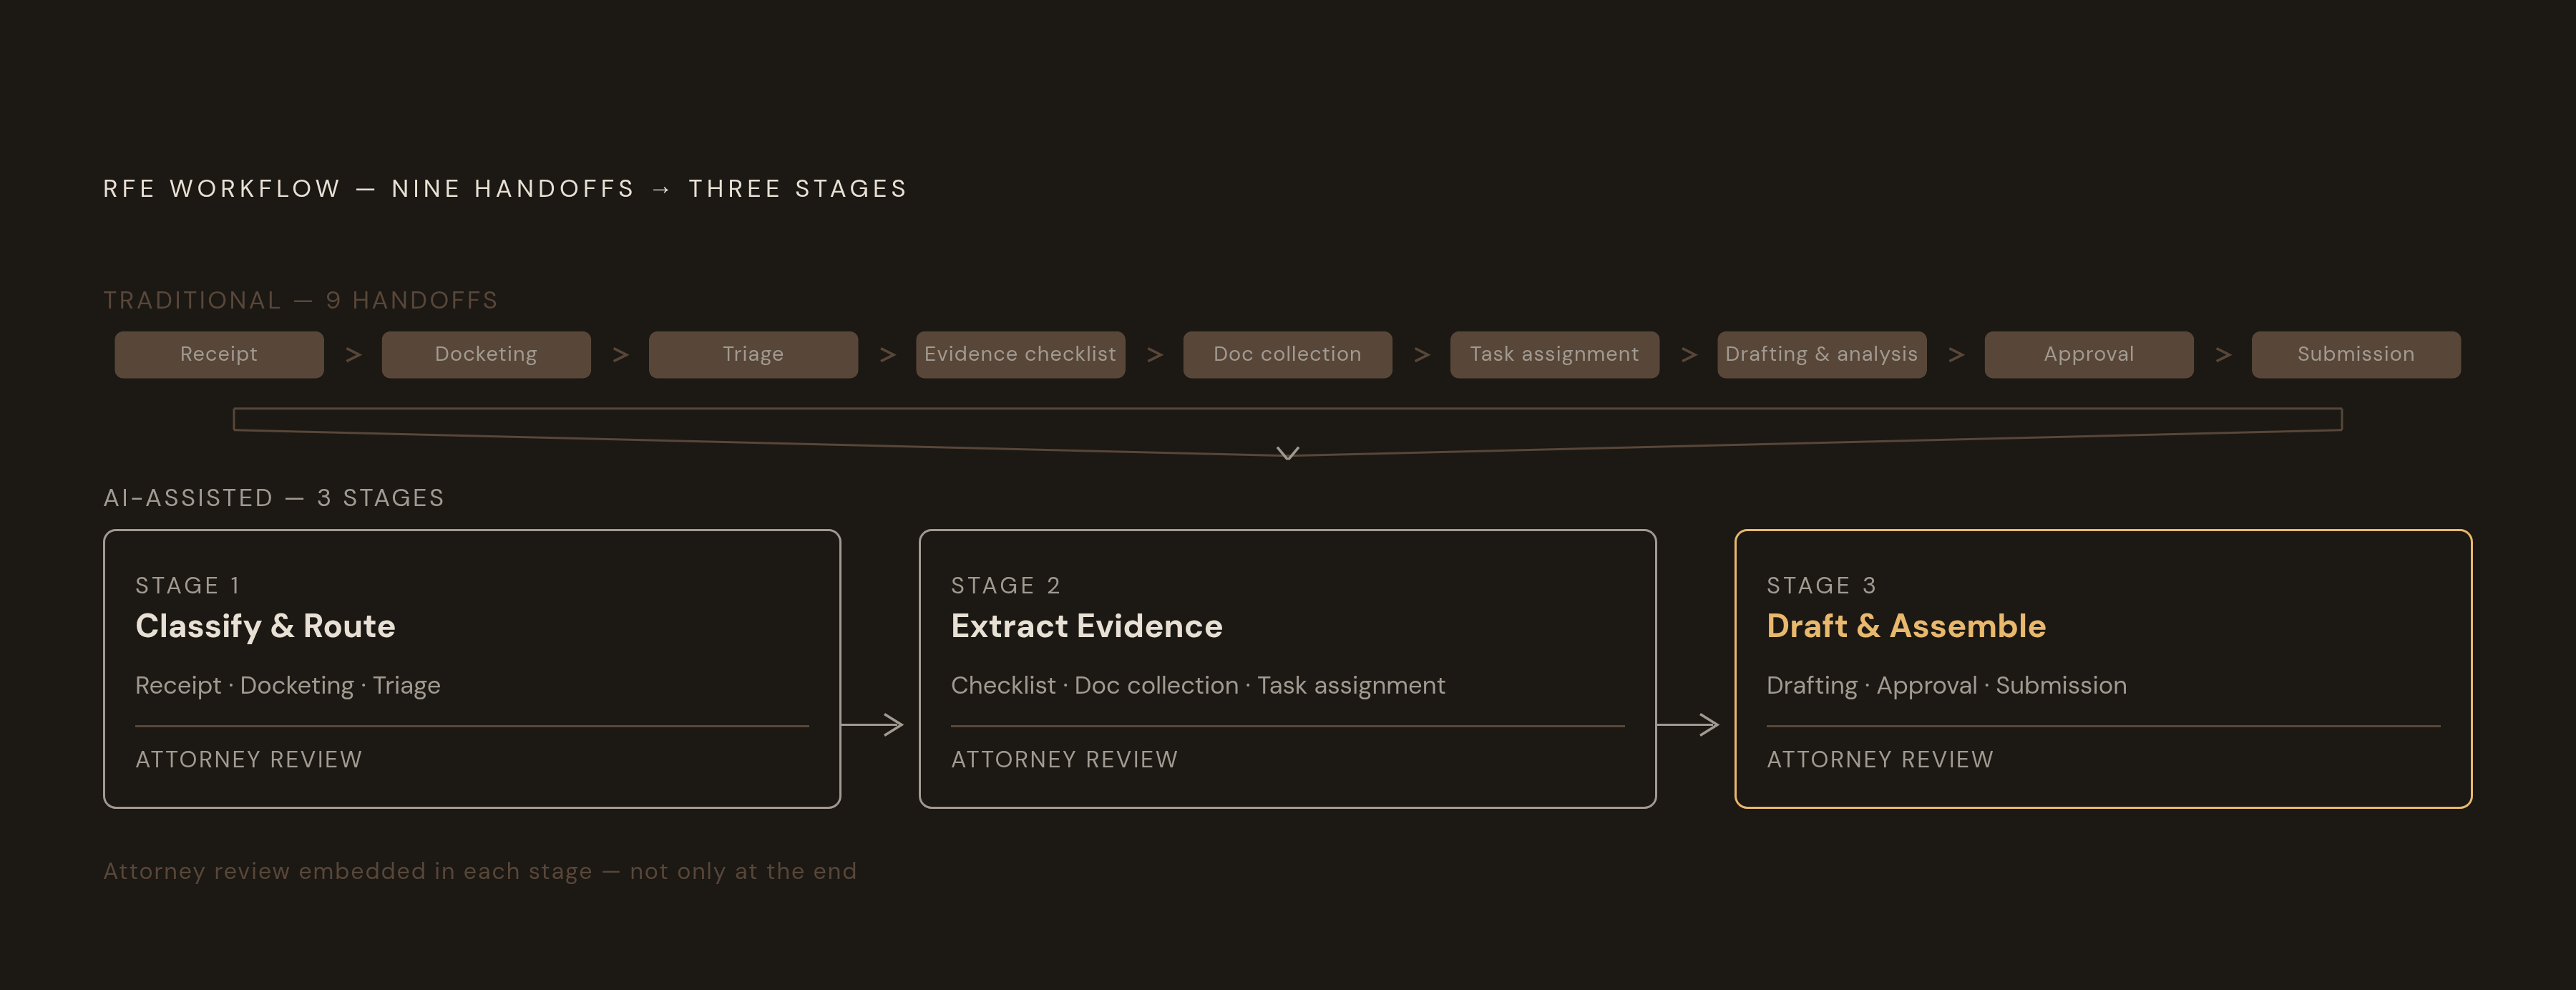Click the 'Stage 2' label
Image resolution: width=2576 pixels, height=990 pixels.
pos(1005,585)
